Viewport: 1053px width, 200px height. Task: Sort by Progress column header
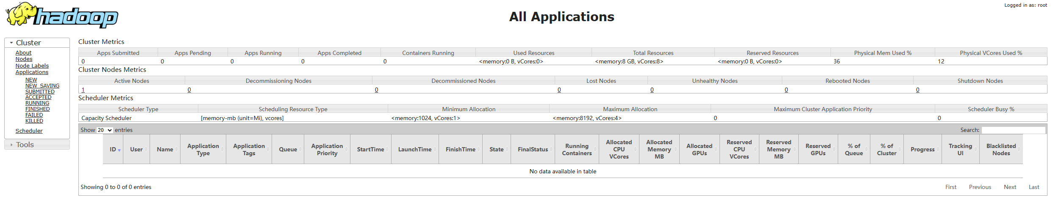click(922, 149)
